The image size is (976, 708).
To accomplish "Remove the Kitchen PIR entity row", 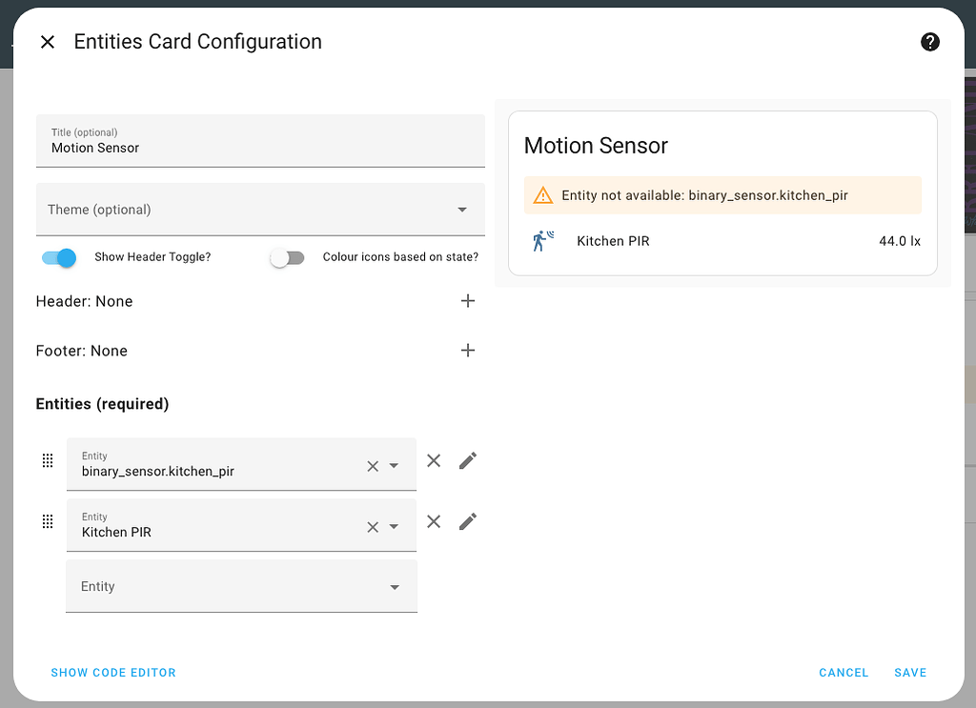I will click(434, 521).
